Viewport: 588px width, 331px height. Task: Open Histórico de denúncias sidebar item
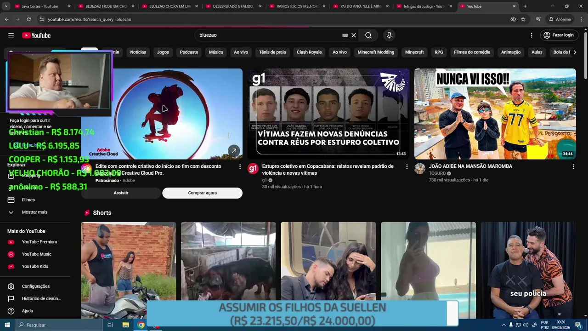click(35, 299)
